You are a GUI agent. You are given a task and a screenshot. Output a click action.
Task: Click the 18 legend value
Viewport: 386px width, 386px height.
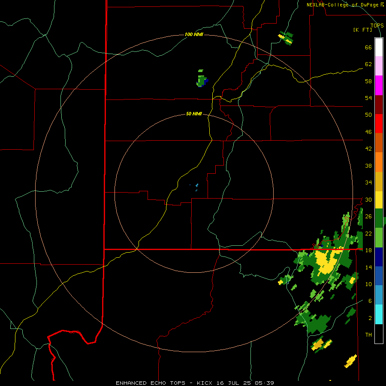tap(368, 250)
